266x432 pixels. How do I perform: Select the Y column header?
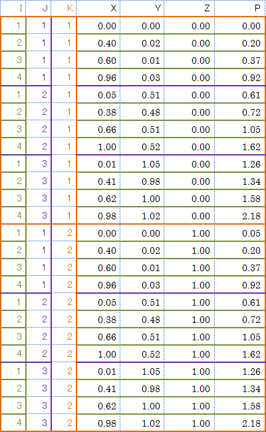pos(142,8)
